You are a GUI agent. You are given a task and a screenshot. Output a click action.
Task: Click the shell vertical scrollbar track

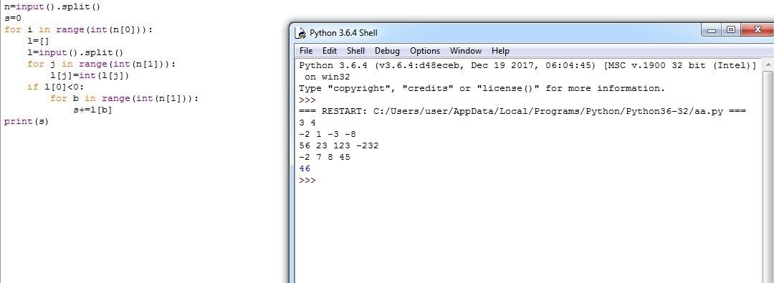(x=768, y=178)
